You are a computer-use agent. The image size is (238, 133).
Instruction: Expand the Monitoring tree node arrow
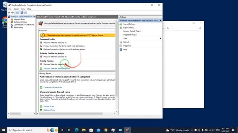9,27
